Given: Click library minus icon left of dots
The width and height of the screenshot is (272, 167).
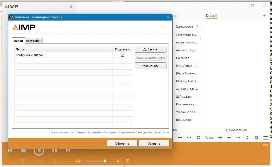Looking at the screenshot, I should click(x=180, y=138).
